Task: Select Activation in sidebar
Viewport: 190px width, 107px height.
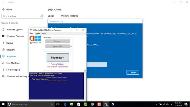Action: tap(11, 56)
